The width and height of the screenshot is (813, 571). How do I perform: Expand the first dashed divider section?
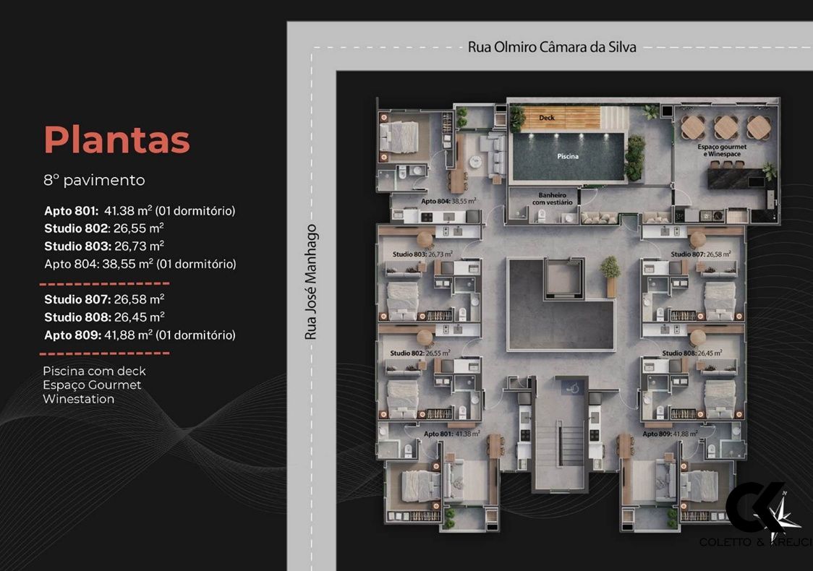[104, 283]
